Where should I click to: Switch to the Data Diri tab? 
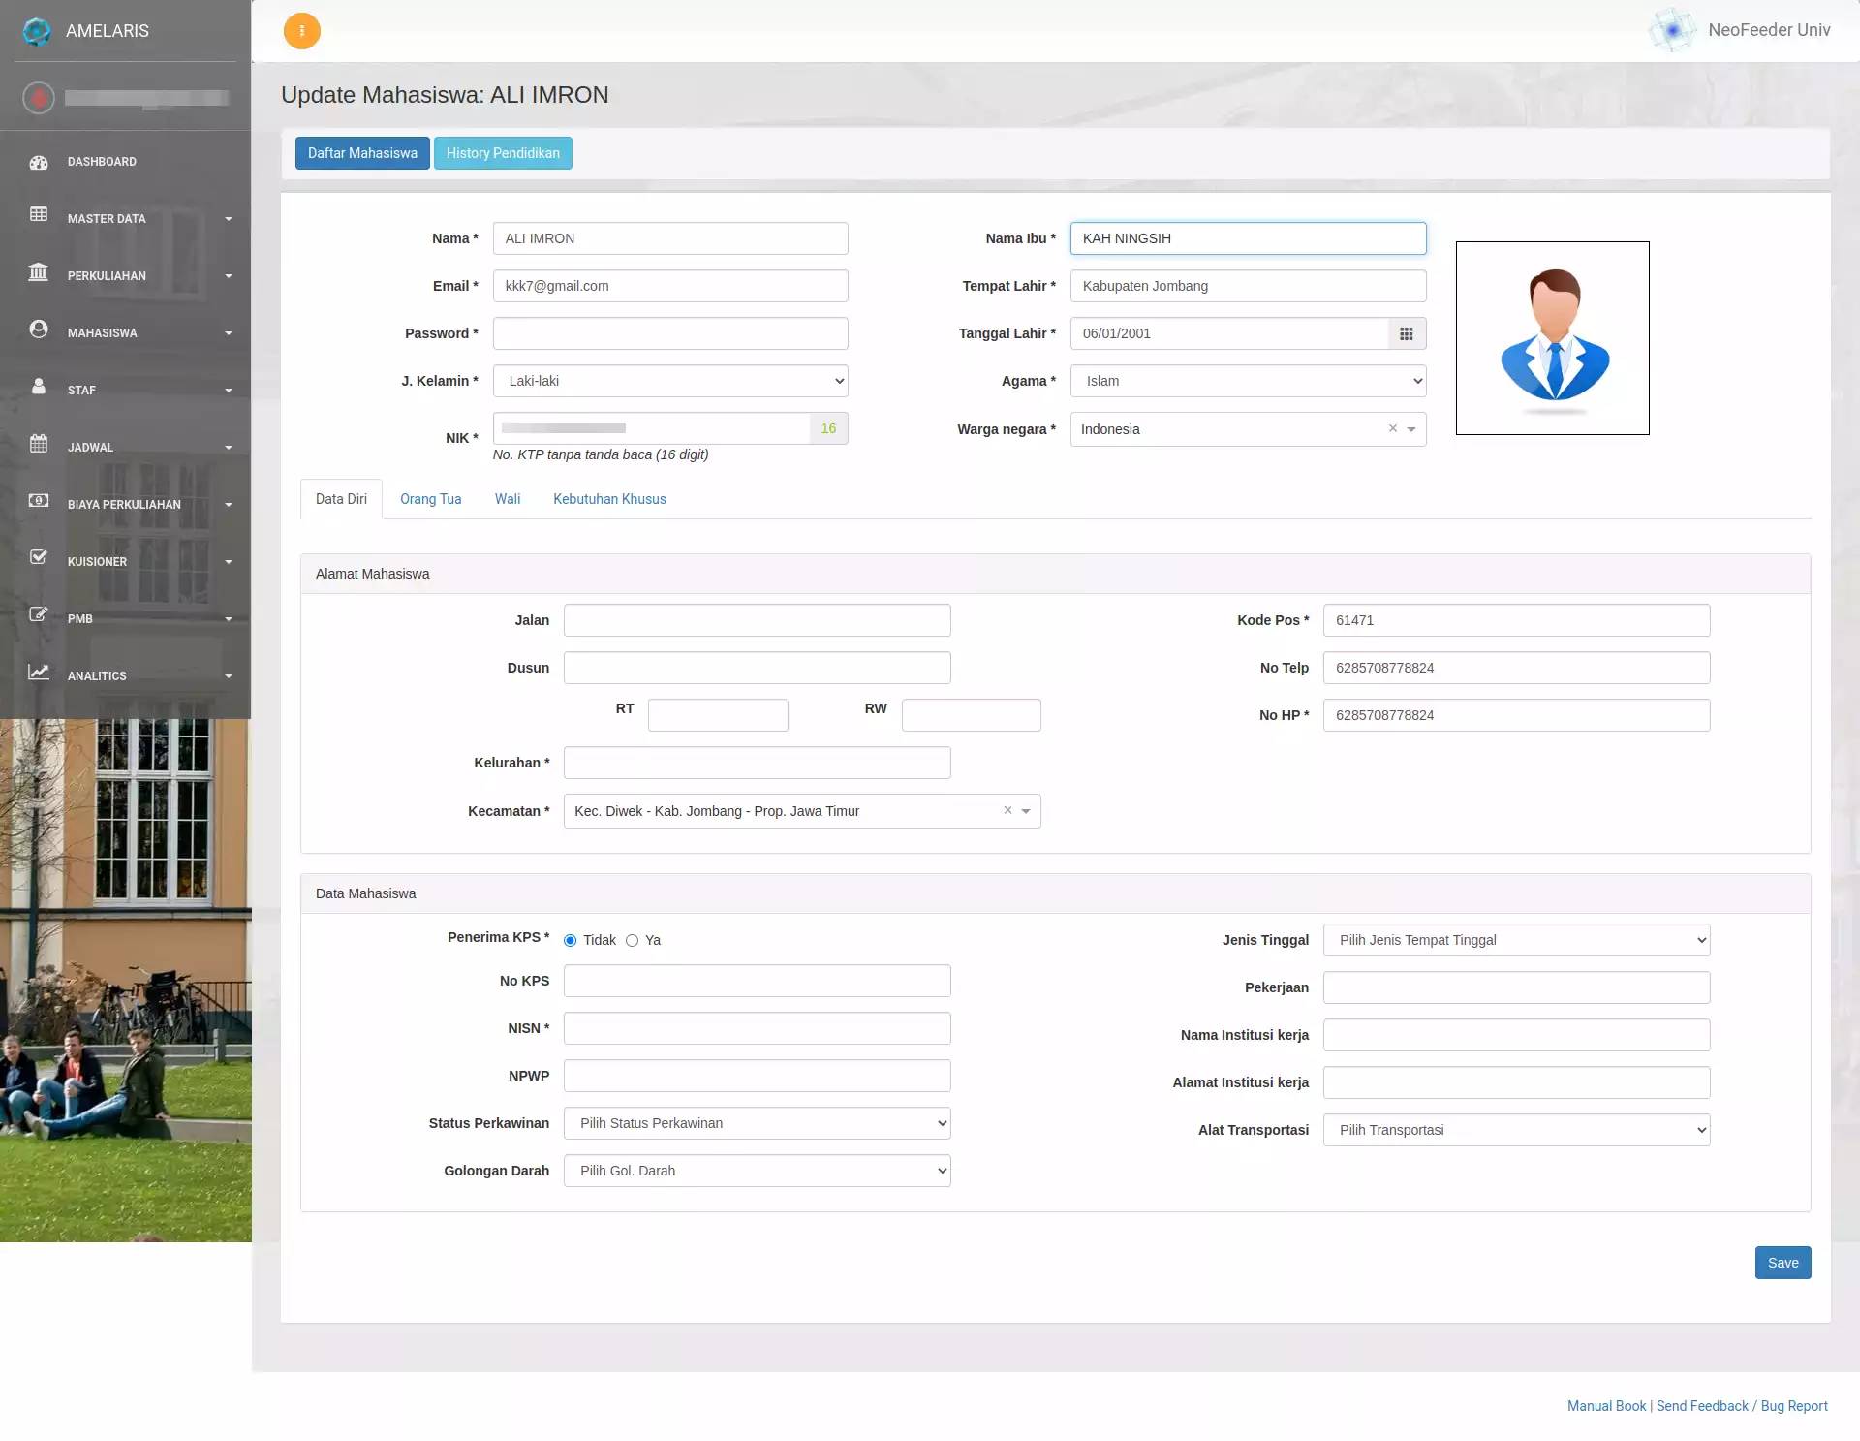pos(341,499)
